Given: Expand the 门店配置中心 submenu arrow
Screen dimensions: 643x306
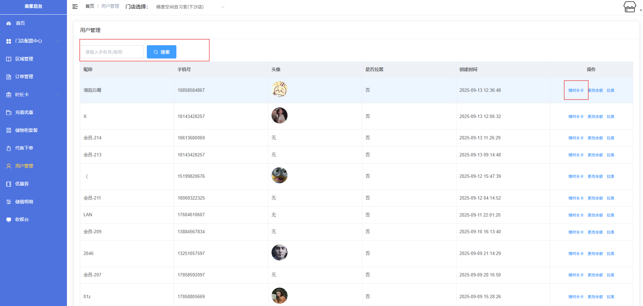Looking at the screenshot, I should [x=59, y=41].
